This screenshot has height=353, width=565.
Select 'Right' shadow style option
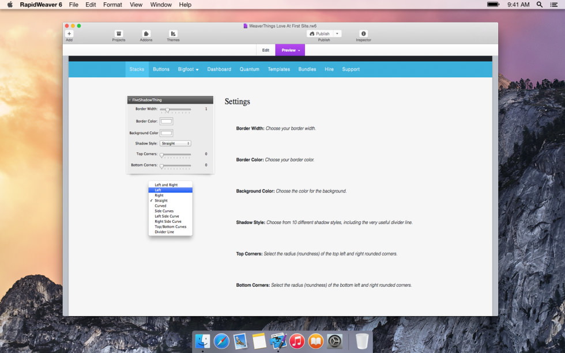[171, 195]
